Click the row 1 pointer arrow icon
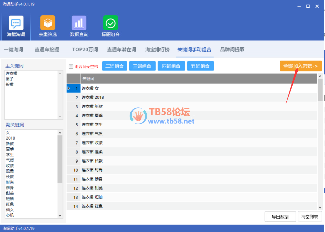Viewport: 325px width, 232px height. 69,88
